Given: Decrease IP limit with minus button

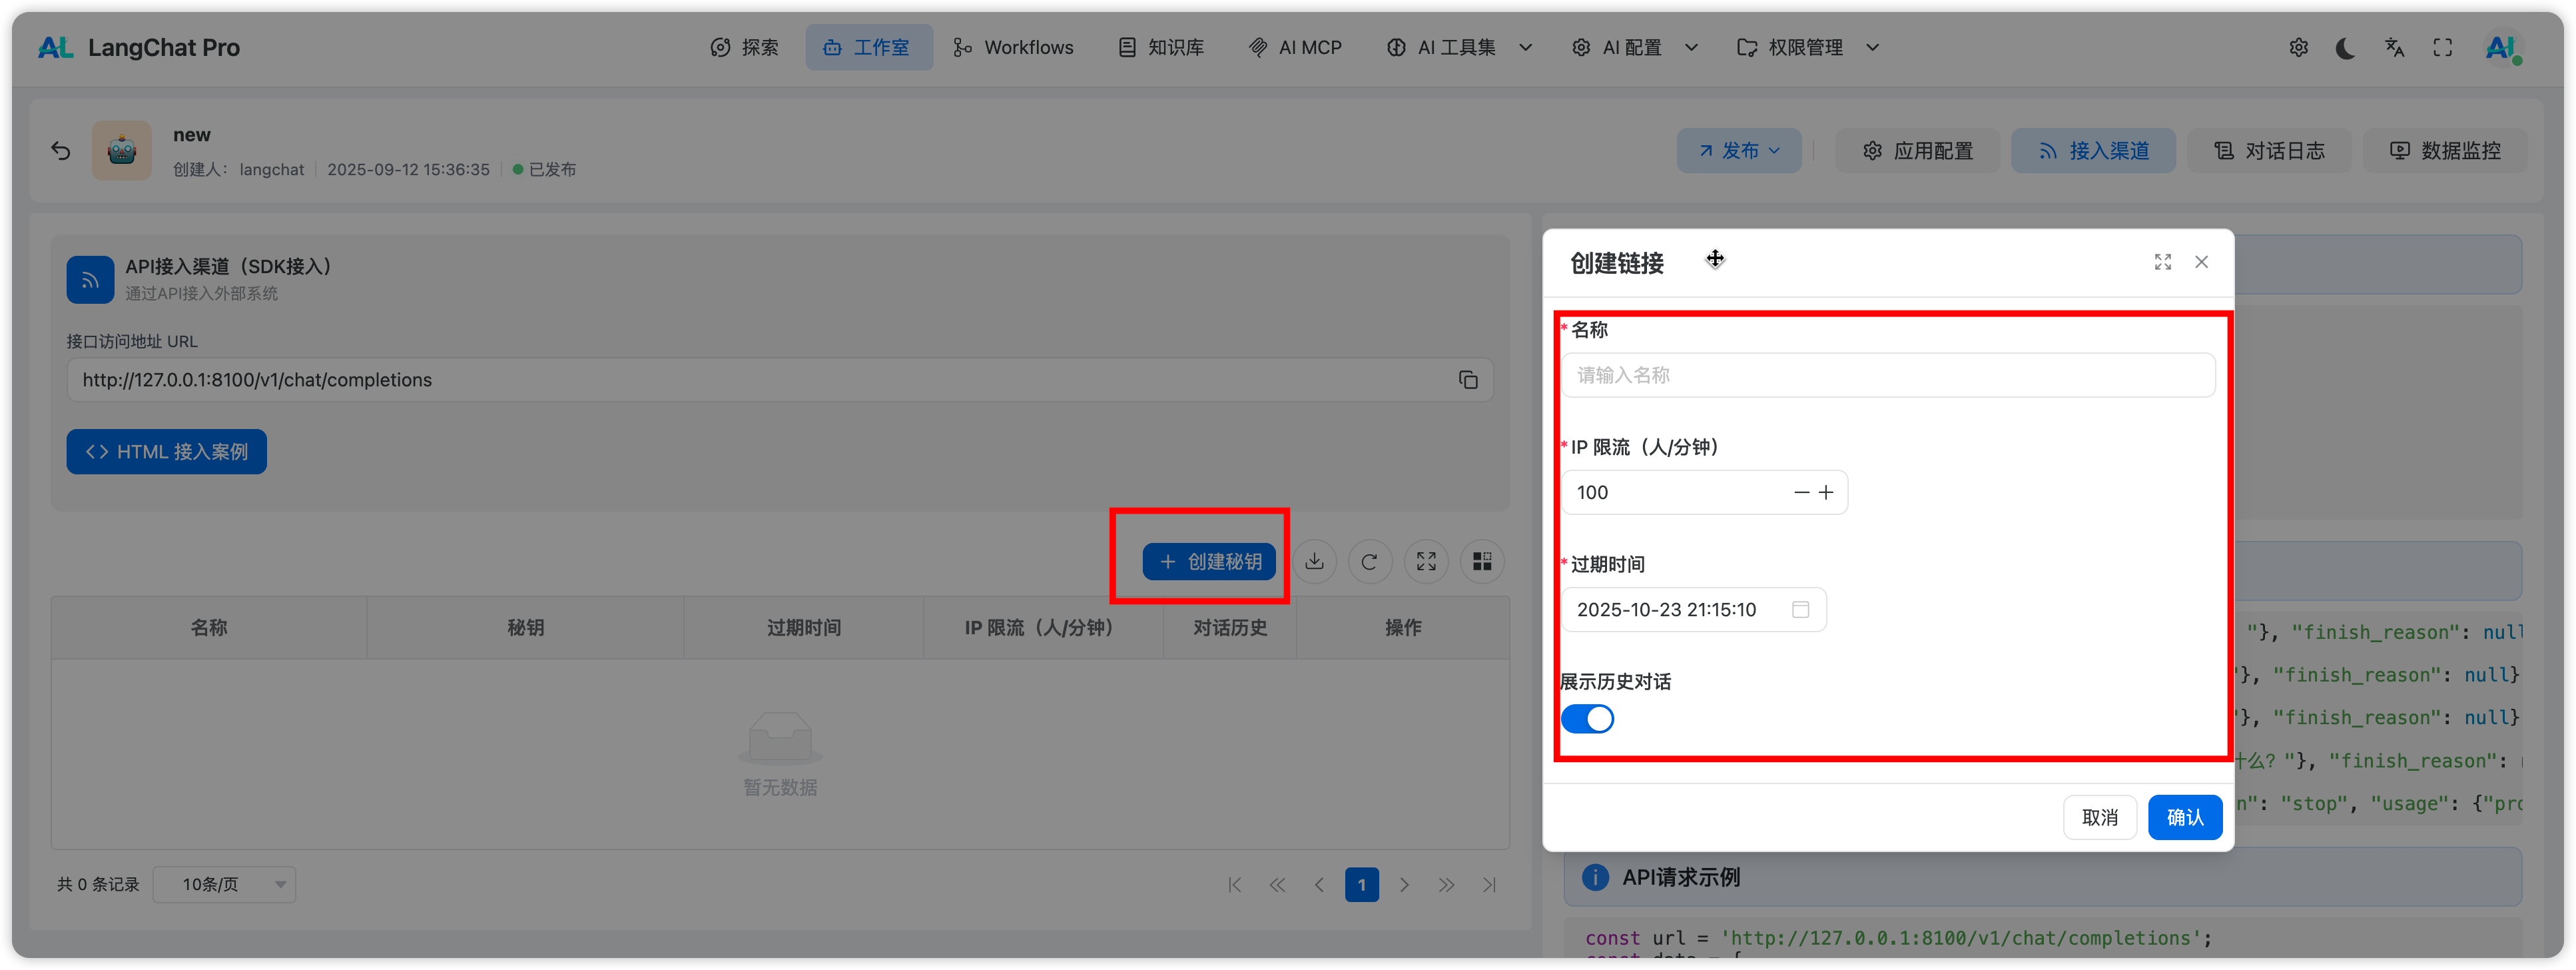Looking at the screenshot, I should tap(1801, 493).
